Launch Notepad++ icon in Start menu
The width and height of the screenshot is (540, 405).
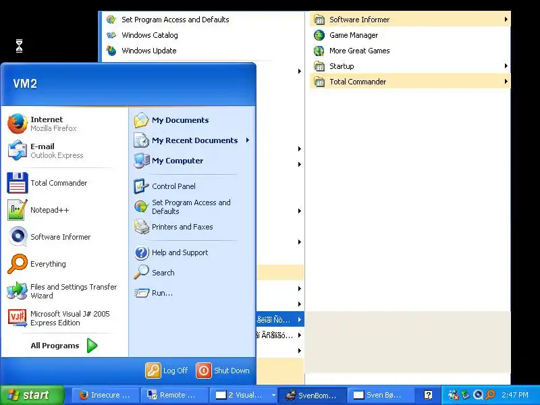[x=18, y=210]
